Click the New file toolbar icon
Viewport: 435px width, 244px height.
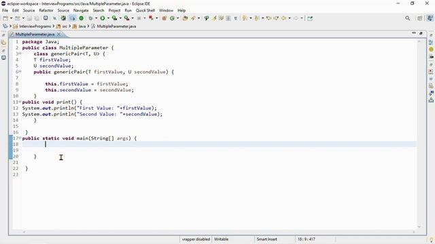tap(5, 18)
